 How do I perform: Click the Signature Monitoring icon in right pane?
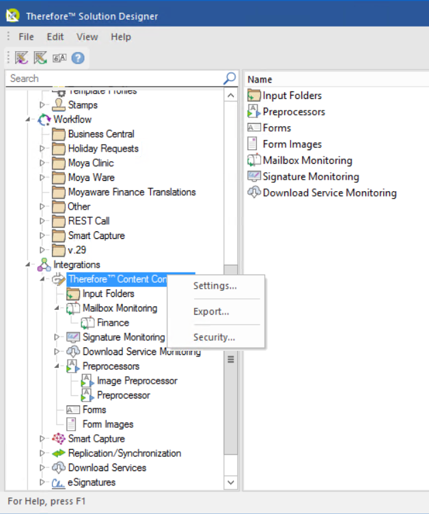click(254, 176)
